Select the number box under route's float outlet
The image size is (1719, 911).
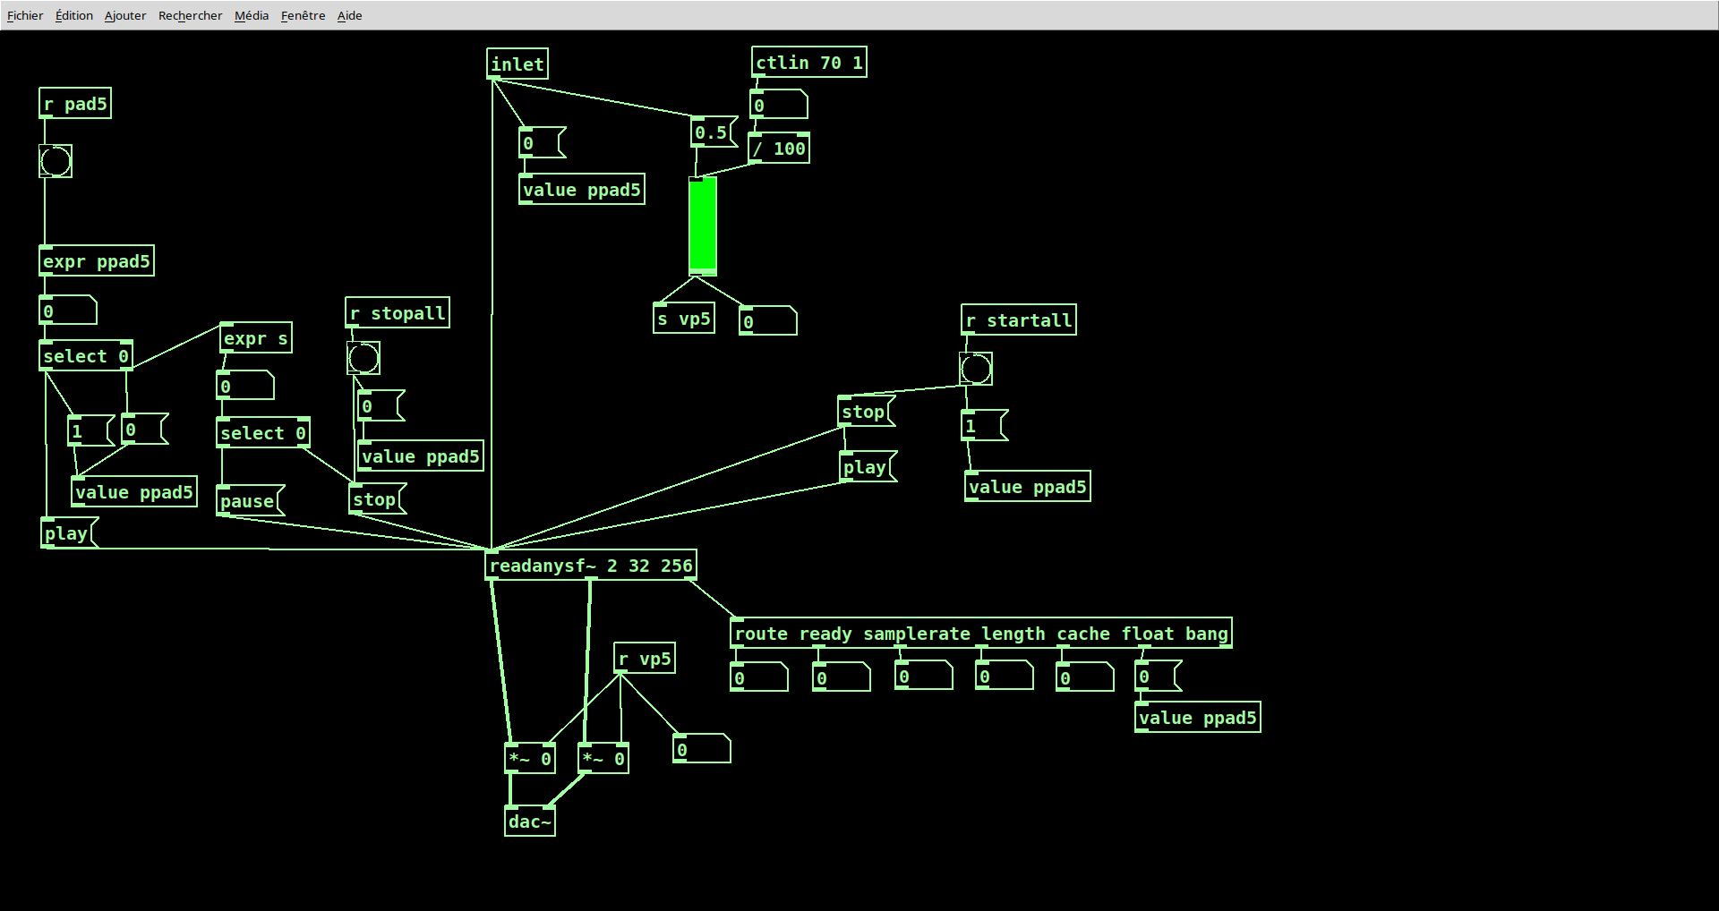point(1085,678)
